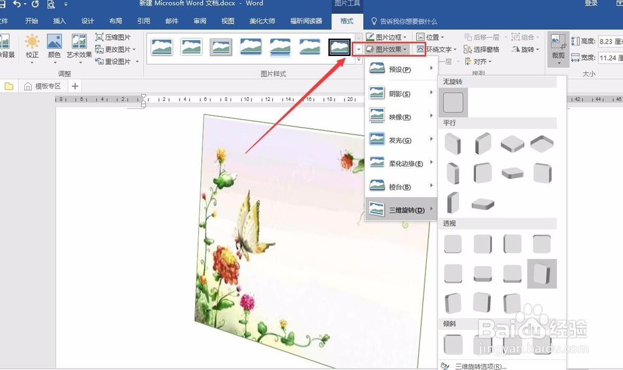Click the Undo arrow in quick access toolbar
Image resolution: width=623 pixels, height=370 pixels.
[16, 4]
